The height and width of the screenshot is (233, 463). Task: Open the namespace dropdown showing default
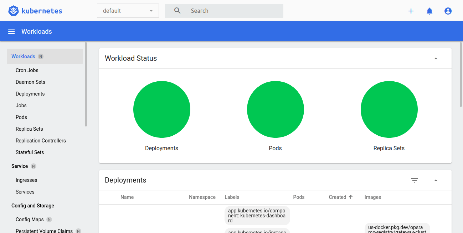point(128,11)
